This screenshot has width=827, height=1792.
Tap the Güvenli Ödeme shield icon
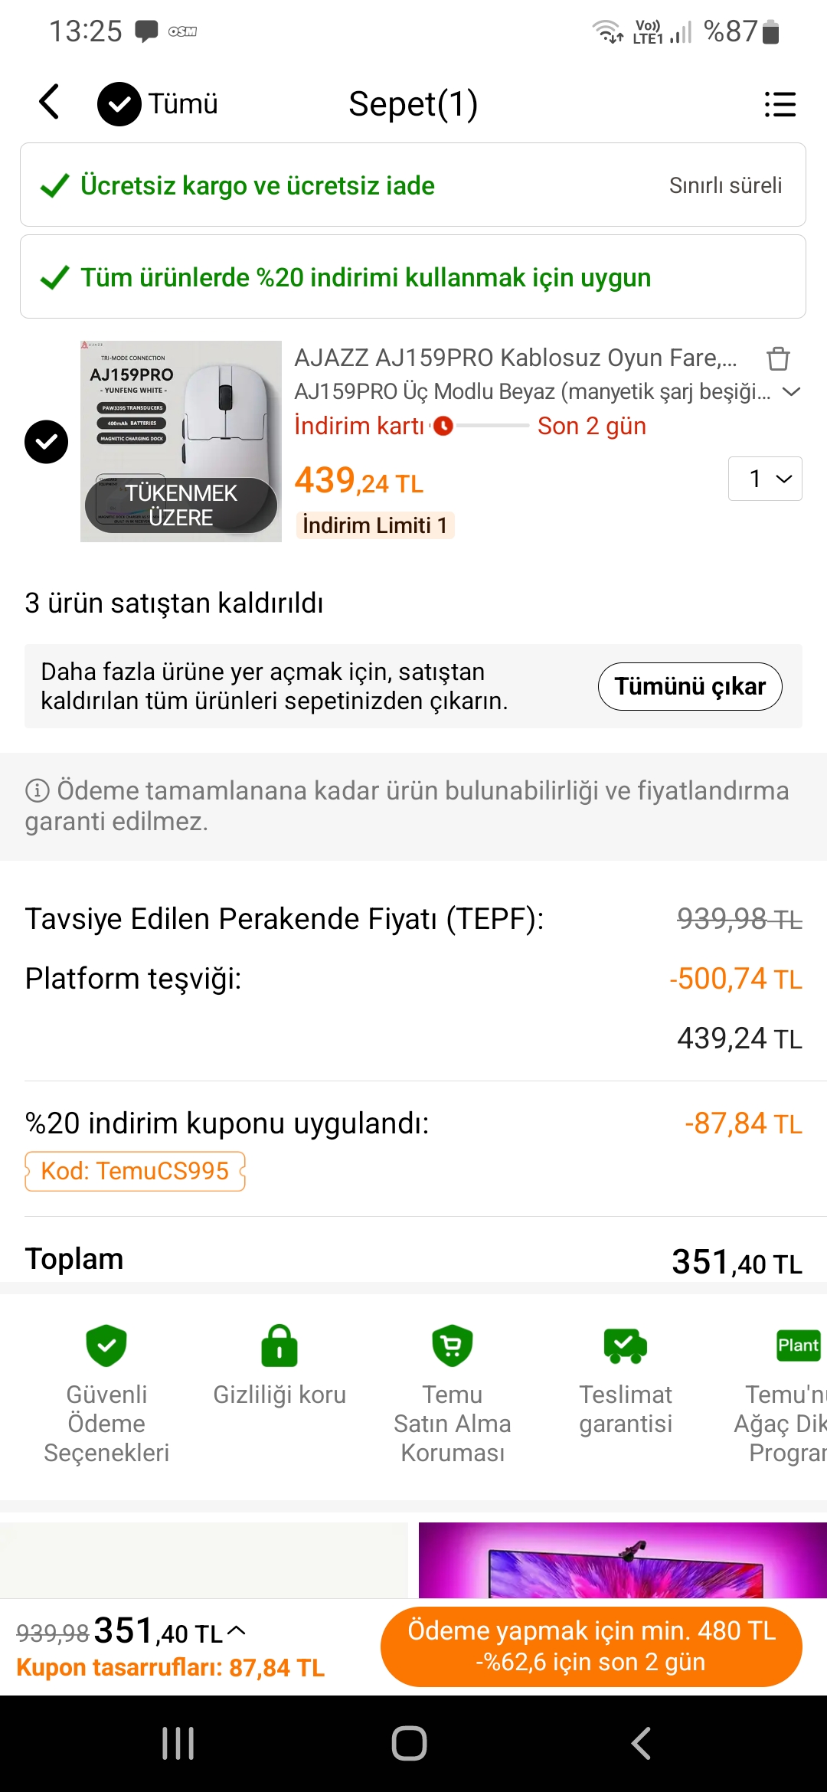[x=106, y=1346]
